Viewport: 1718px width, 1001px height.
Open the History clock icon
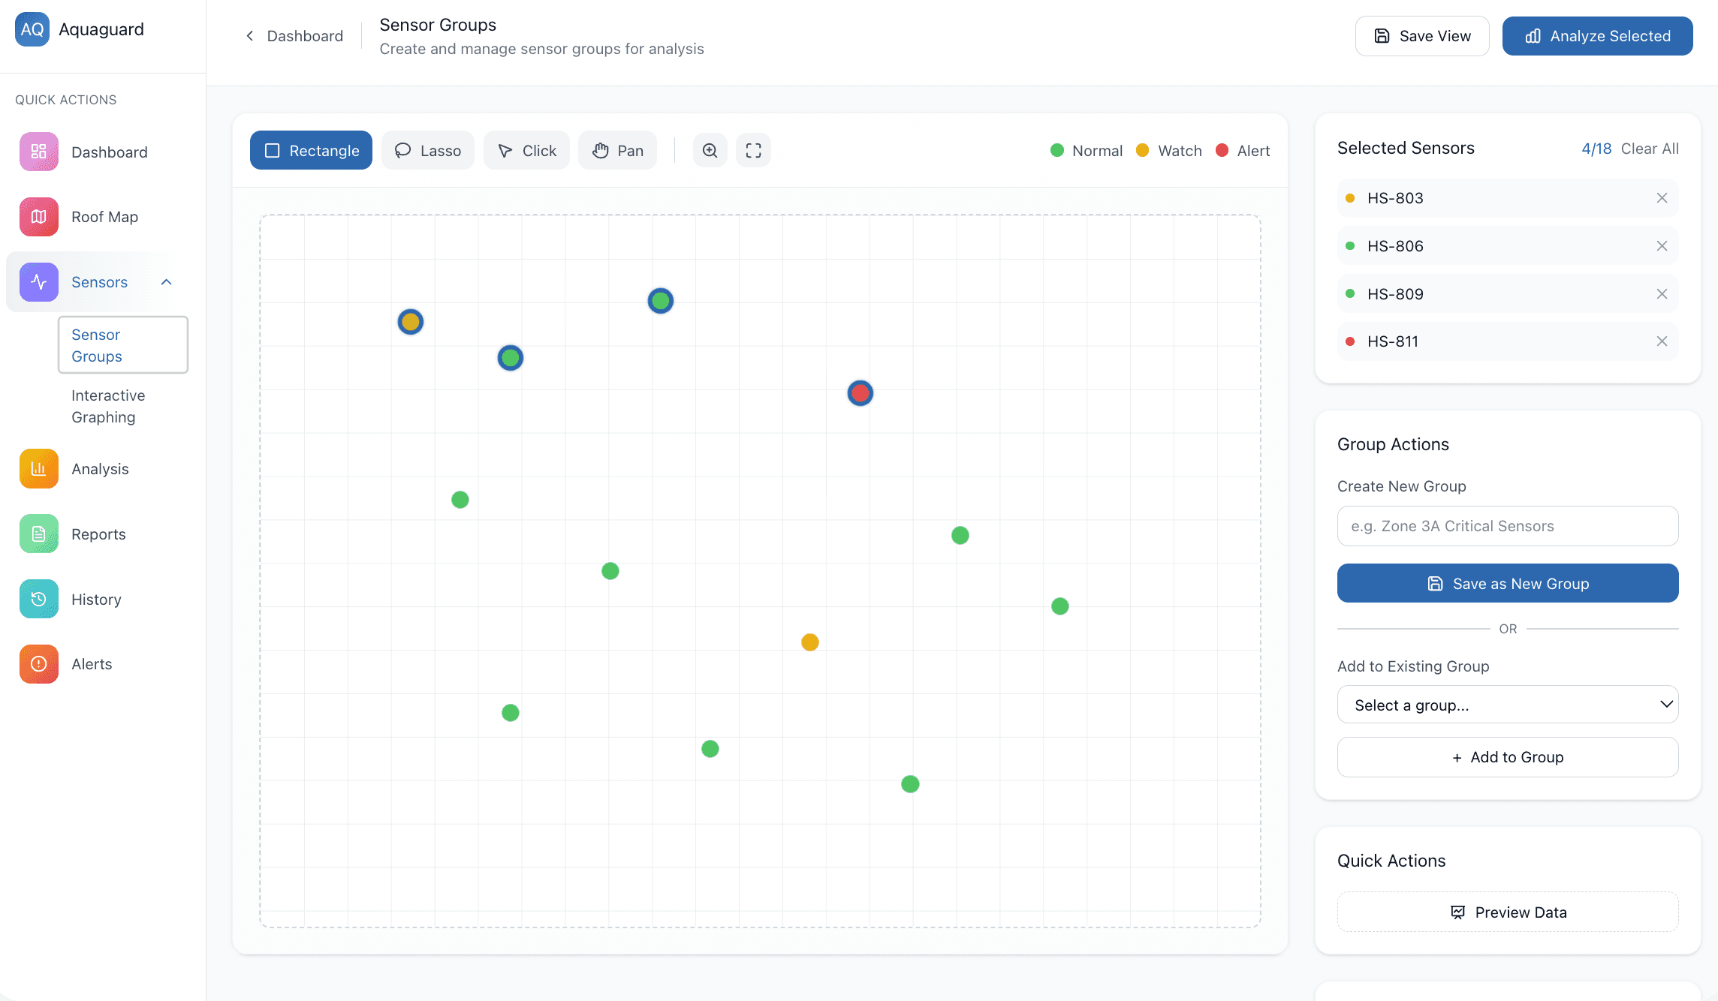click(39, 599)
